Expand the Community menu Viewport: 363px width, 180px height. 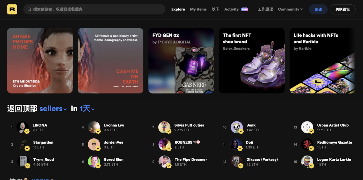[290, 9]
